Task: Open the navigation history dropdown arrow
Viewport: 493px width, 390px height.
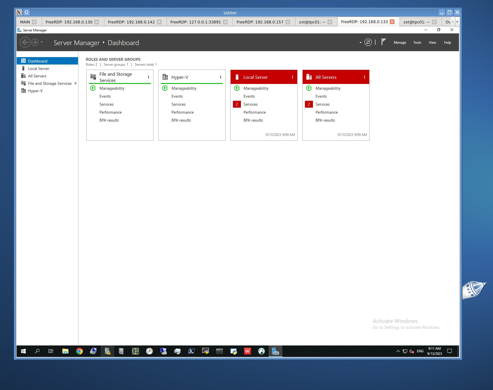Action: coord(42,42)
